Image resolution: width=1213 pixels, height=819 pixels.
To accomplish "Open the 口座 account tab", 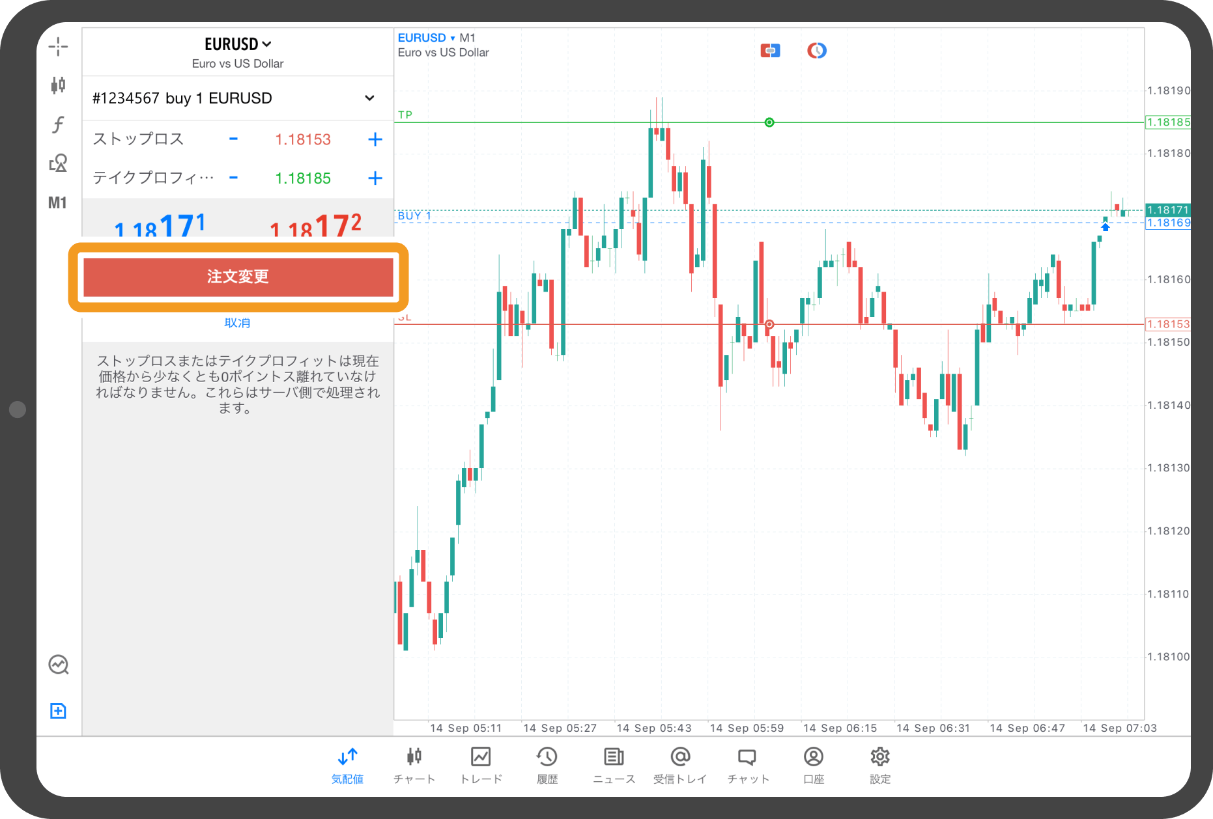I will pyautogui.click(x=814, y=766).
